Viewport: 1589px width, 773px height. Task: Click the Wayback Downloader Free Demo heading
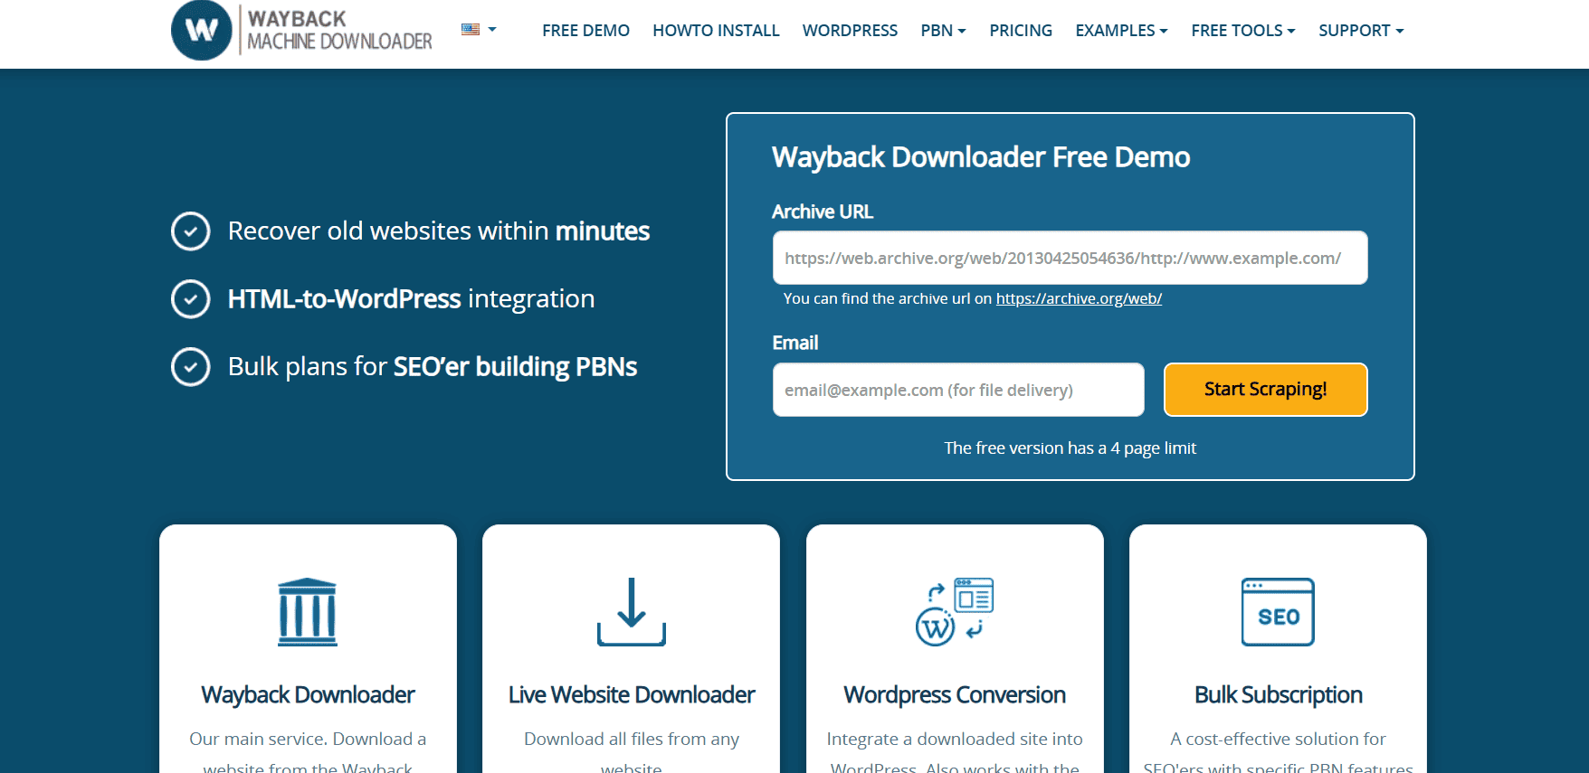point(981,157)
